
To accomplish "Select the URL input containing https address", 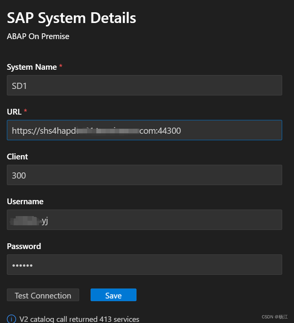I will [x=144, y=130].
